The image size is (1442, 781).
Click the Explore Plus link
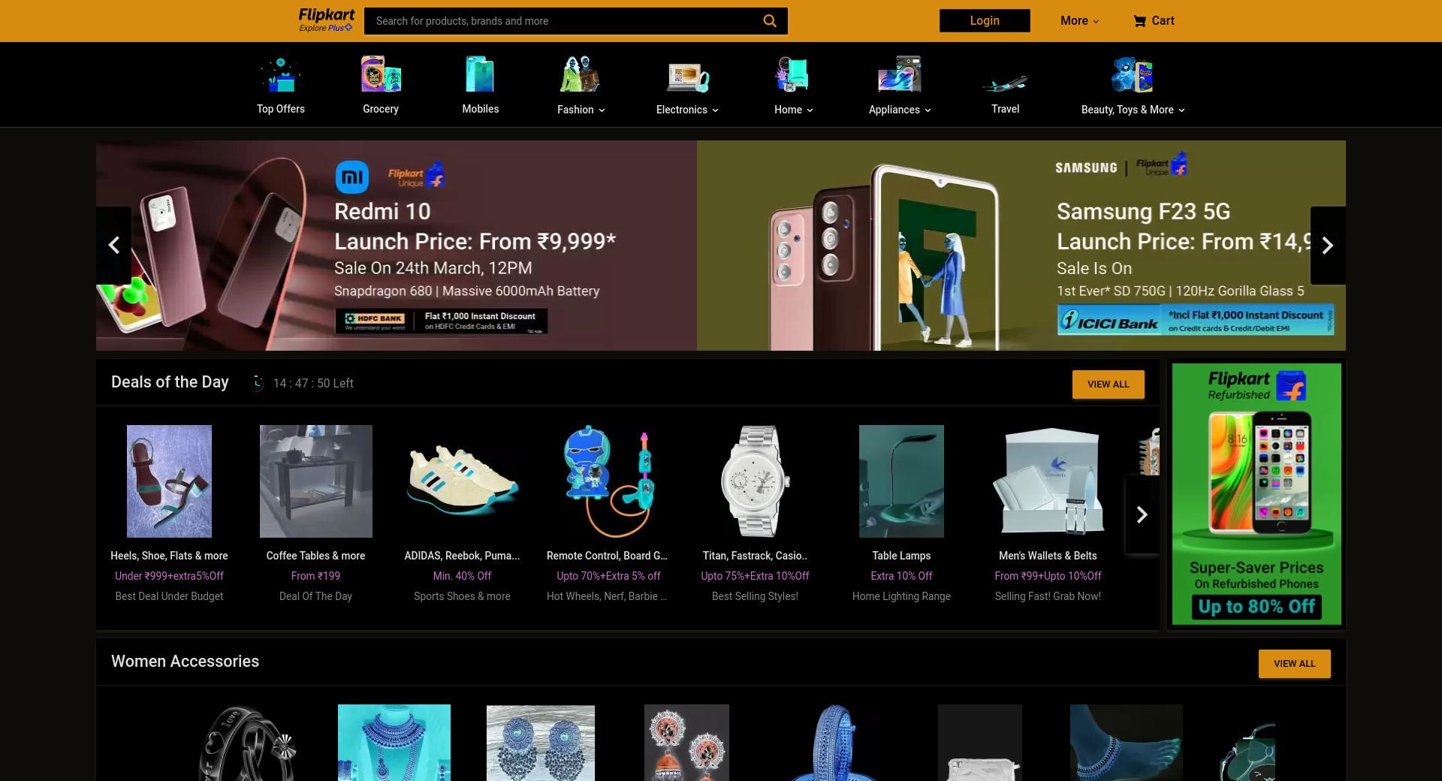tap(325, 29)
